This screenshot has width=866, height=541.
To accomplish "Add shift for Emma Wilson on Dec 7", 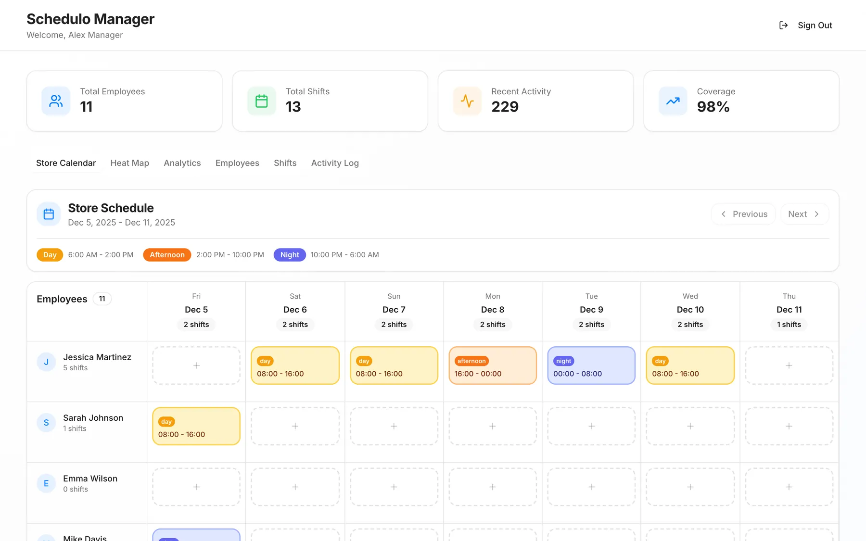I will [394, 487].
